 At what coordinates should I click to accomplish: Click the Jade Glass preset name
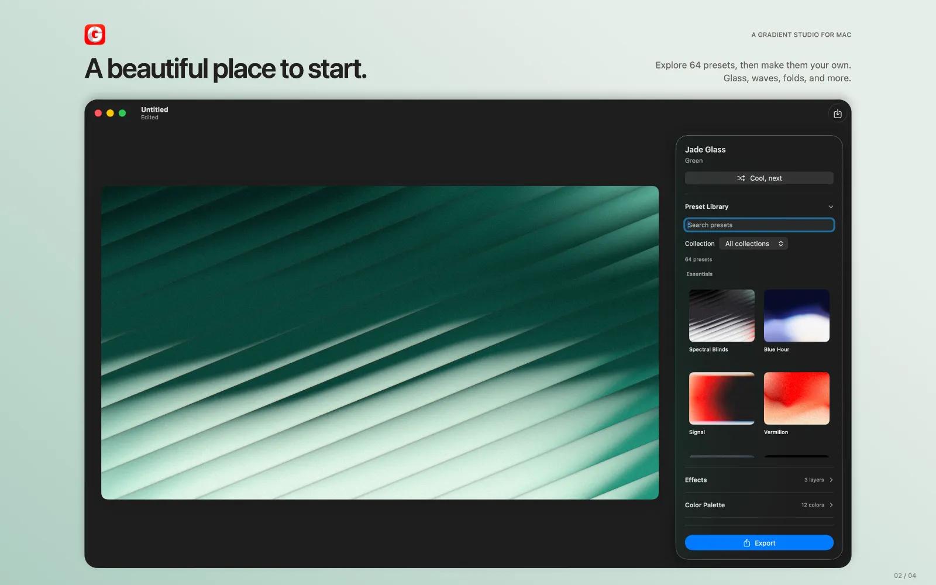pos(705,150)
